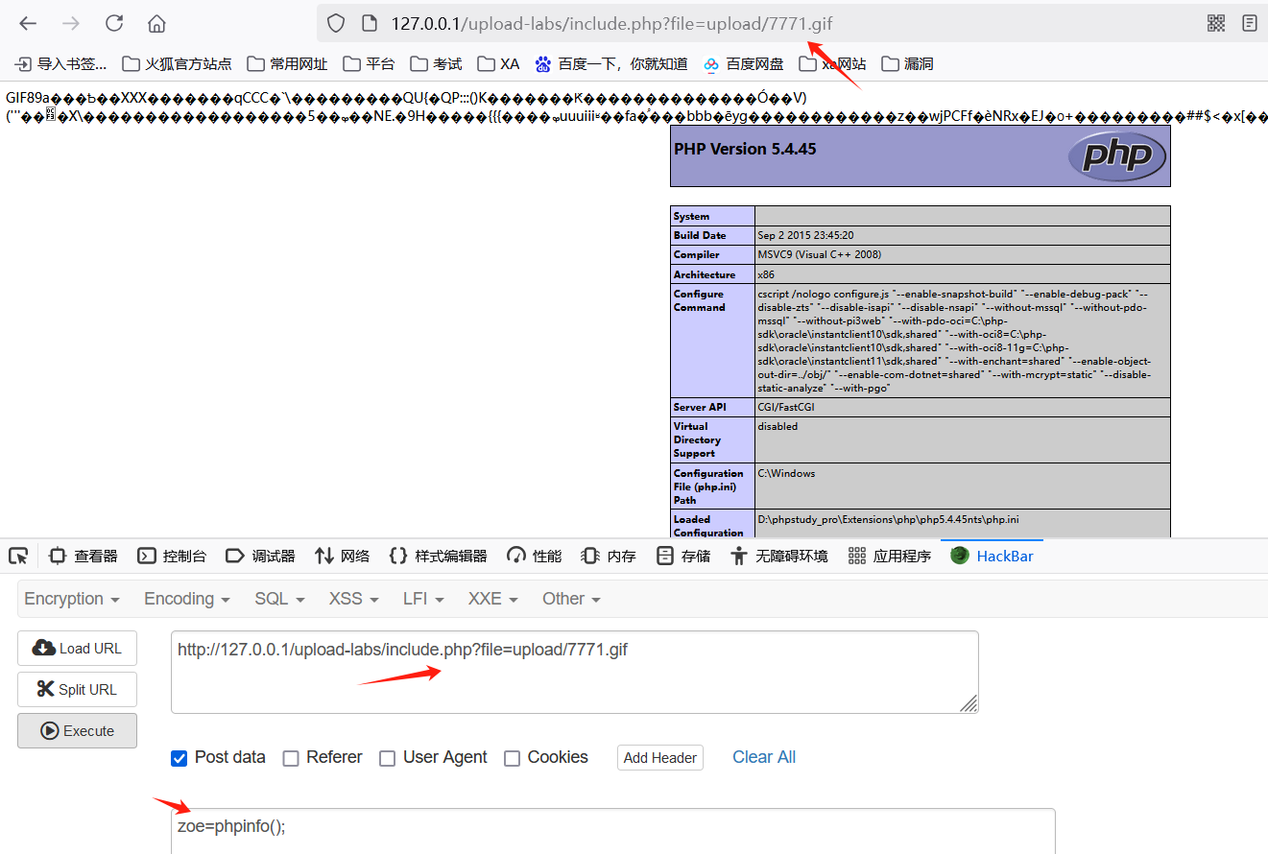
Task: Switch to the 网络 network tab
Action: [342, 556]
